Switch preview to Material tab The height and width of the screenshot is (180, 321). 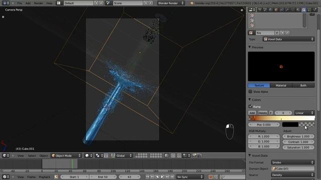coord(281,85)
